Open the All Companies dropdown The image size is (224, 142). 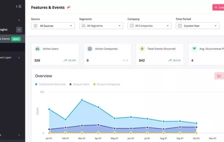click(149, 26)
